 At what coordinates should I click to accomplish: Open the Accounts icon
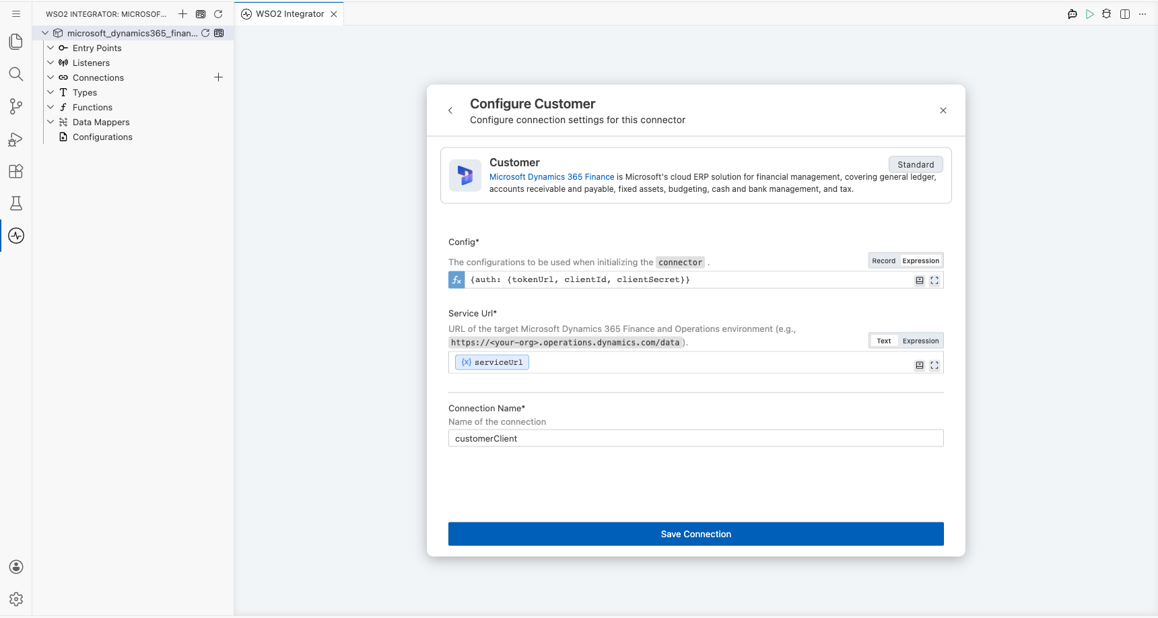[x=16, y=567]
